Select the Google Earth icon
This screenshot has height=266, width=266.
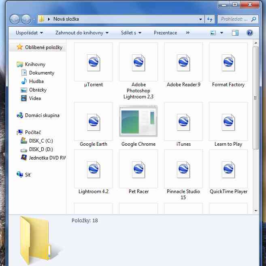click(94, 122)
